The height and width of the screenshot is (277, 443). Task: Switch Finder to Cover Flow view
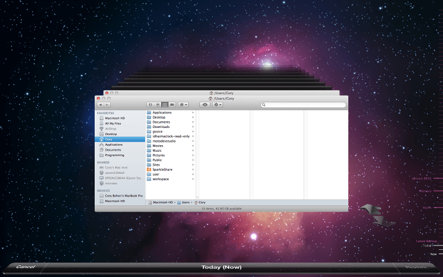[172, 104]
